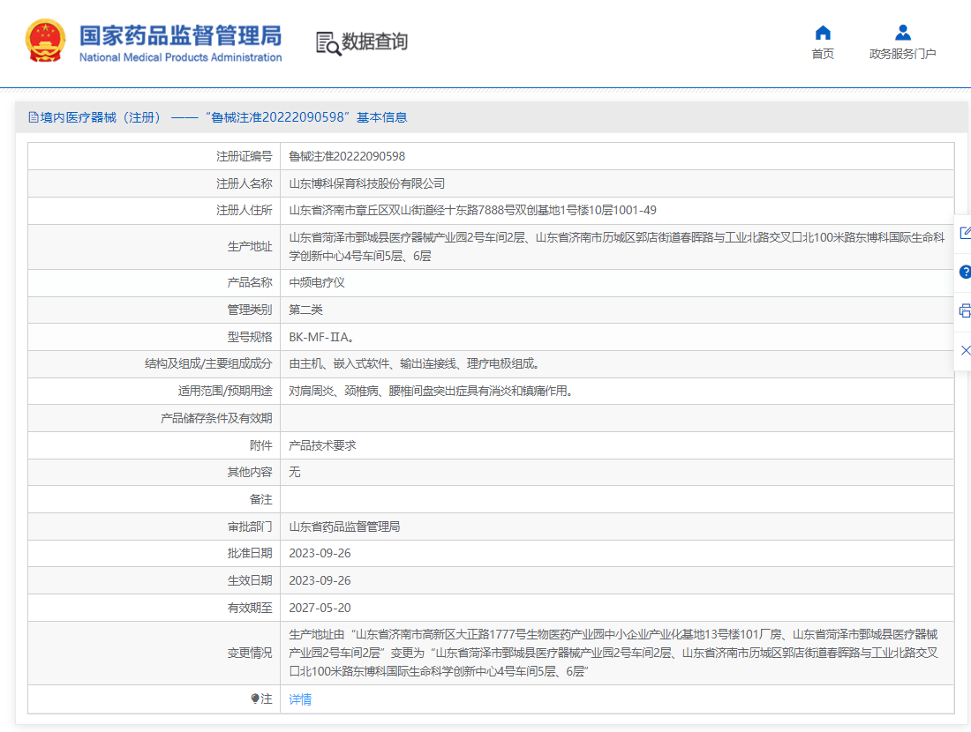Click the 注册人住所 row label

[x=244, y=211]
